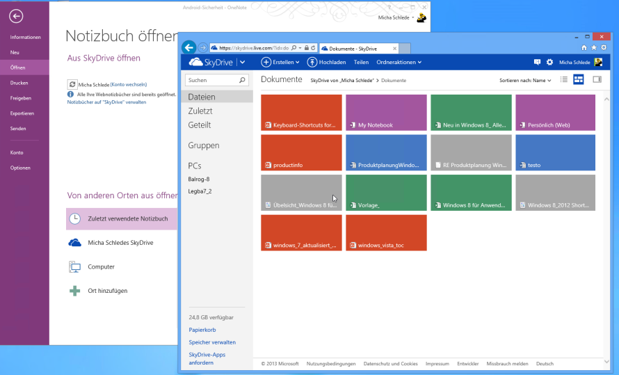This screenshot has width=619, height=375.
Task: Open Gruppen in the SkyDrive sidebar
Action: click(204, 145)
